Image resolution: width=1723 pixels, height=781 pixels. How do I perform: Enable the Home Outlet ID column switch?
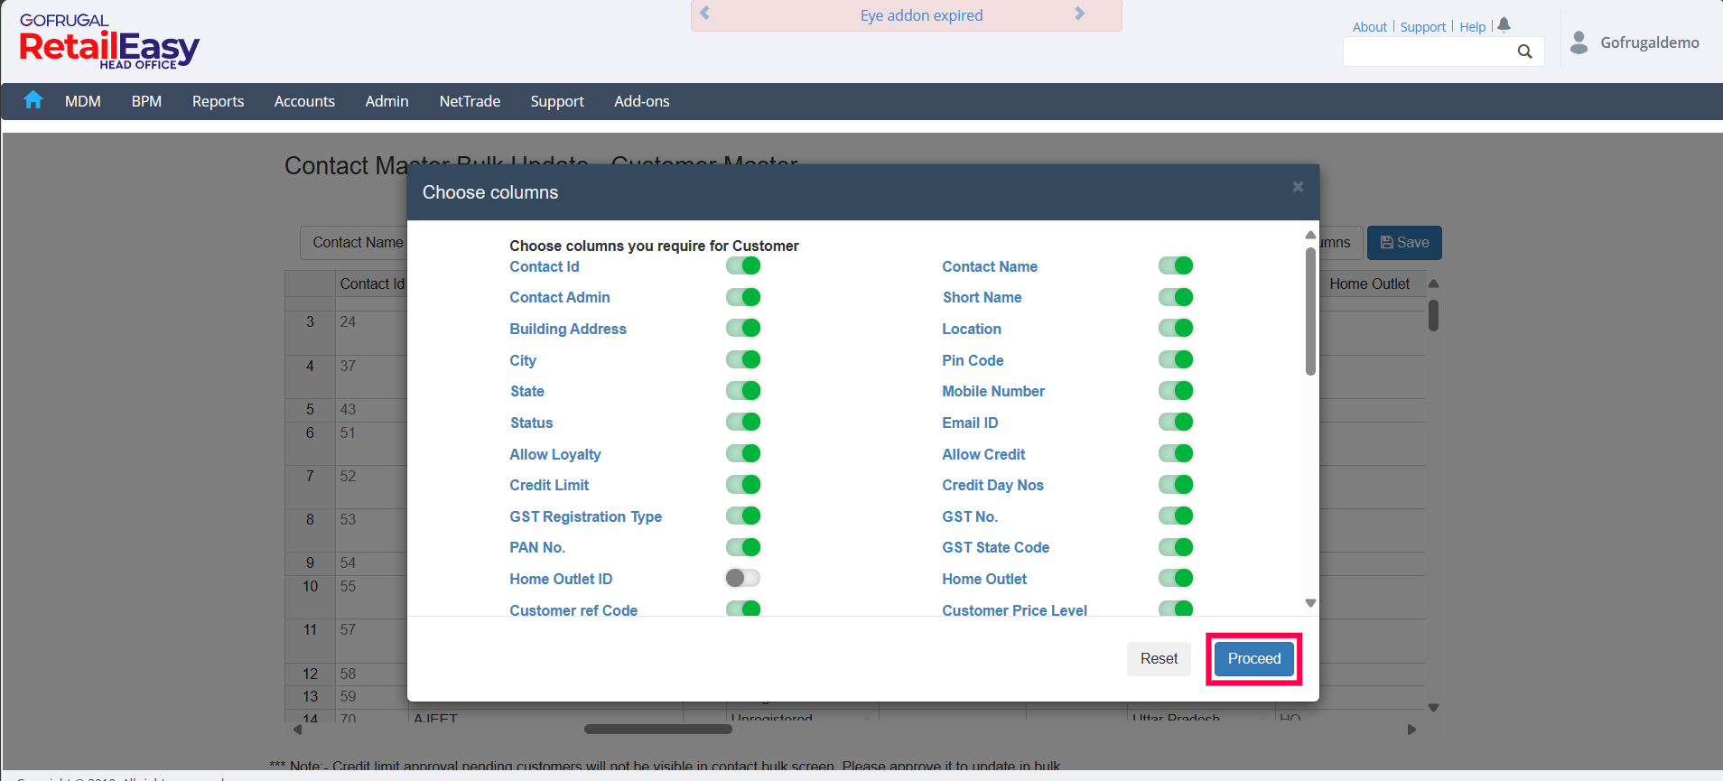(x=743, y=578)
